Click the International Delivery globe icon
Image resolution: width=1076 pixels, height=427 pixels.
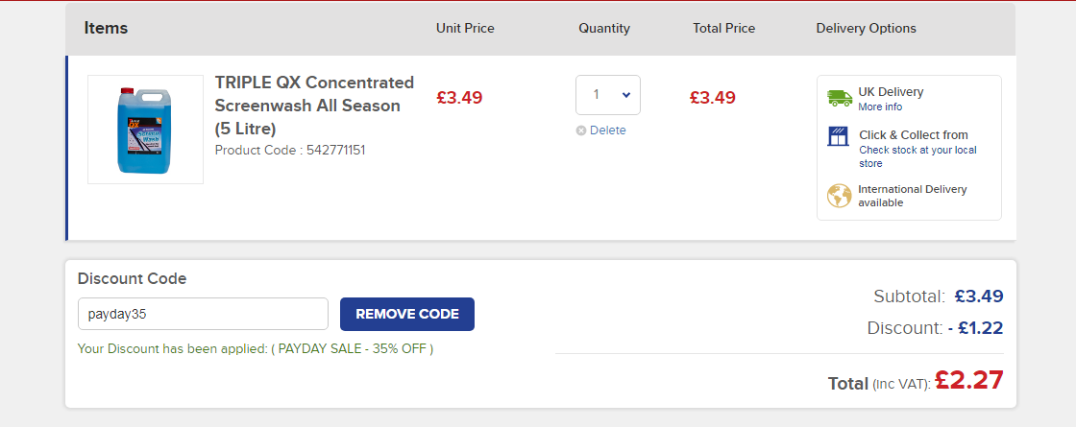click(x=840, y=196)
